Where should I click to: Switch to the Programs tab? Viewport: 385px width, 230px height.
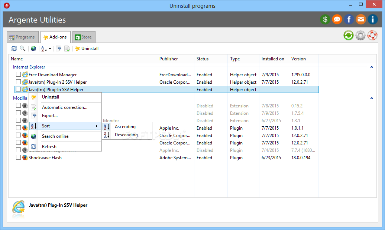pyautogui.click(x=23, y=37)
